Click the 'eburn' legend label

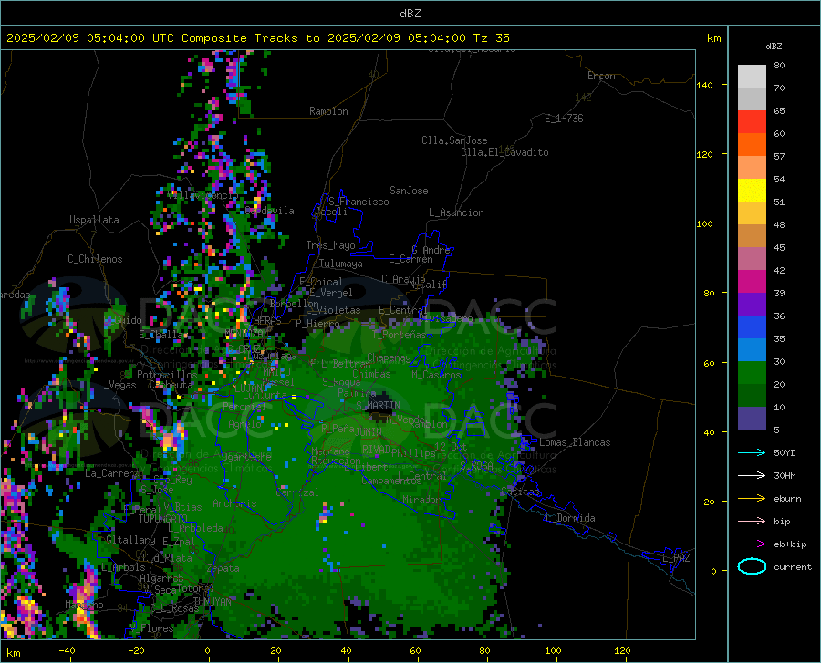coord(787,498)
